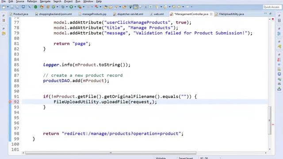Open the Navigate menu
Screen dimensions: 283x159
[x=45, y=1]
